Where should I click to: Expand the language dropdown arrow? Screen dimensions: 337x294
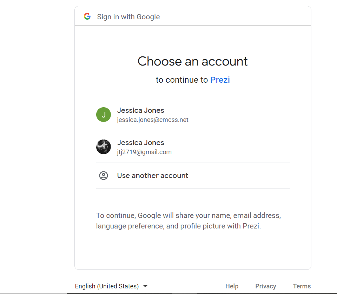point(145,286)
